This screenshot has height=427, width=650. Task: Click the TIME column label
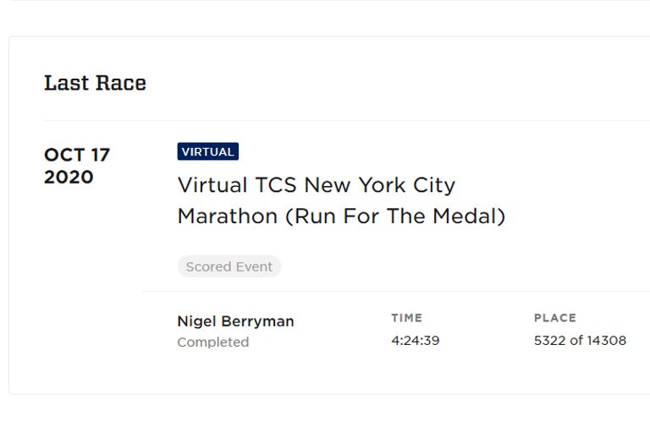point(406,319)
